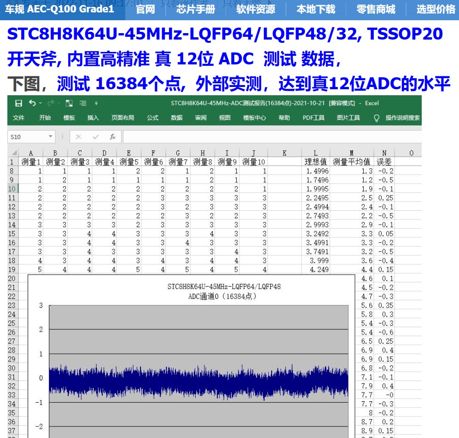Click the cell containing 4.249

tap(315, 270)
